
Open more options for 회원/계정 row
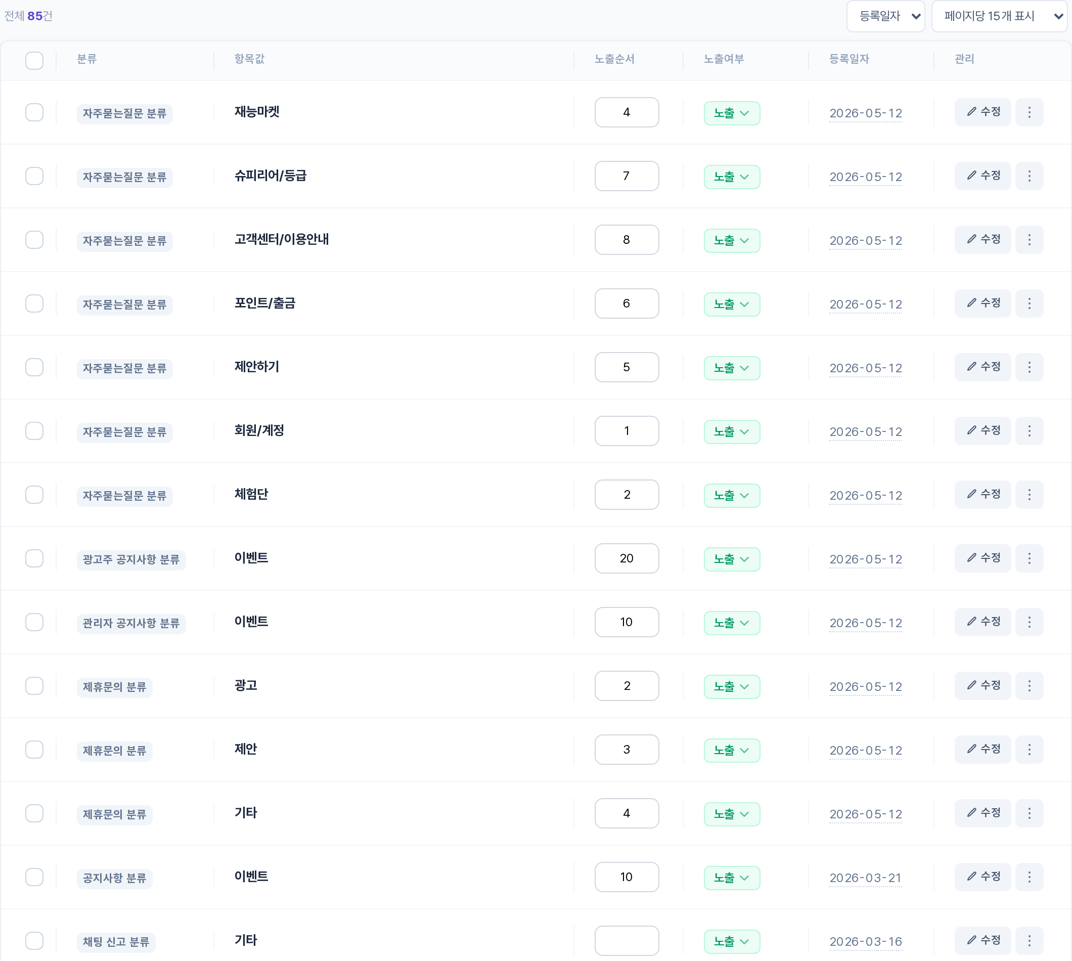tap(1029, 431)
